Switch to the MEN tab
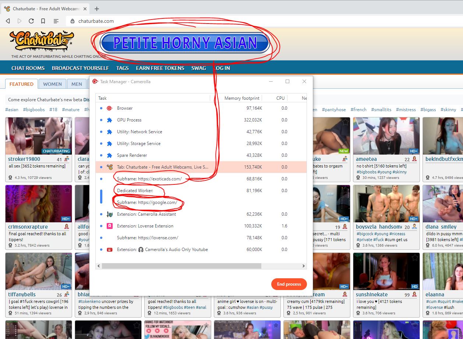 click(x=77, y=84)
